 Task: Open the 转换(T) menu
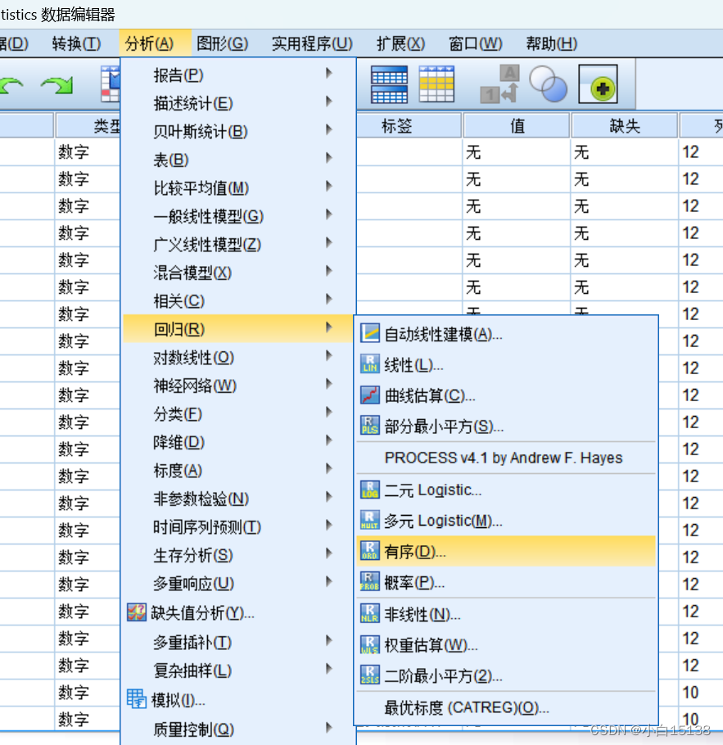[76, 43]
